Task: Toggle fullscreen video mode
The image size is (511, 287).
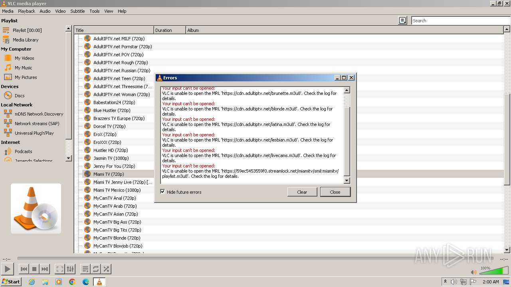Action: point(60,269)
